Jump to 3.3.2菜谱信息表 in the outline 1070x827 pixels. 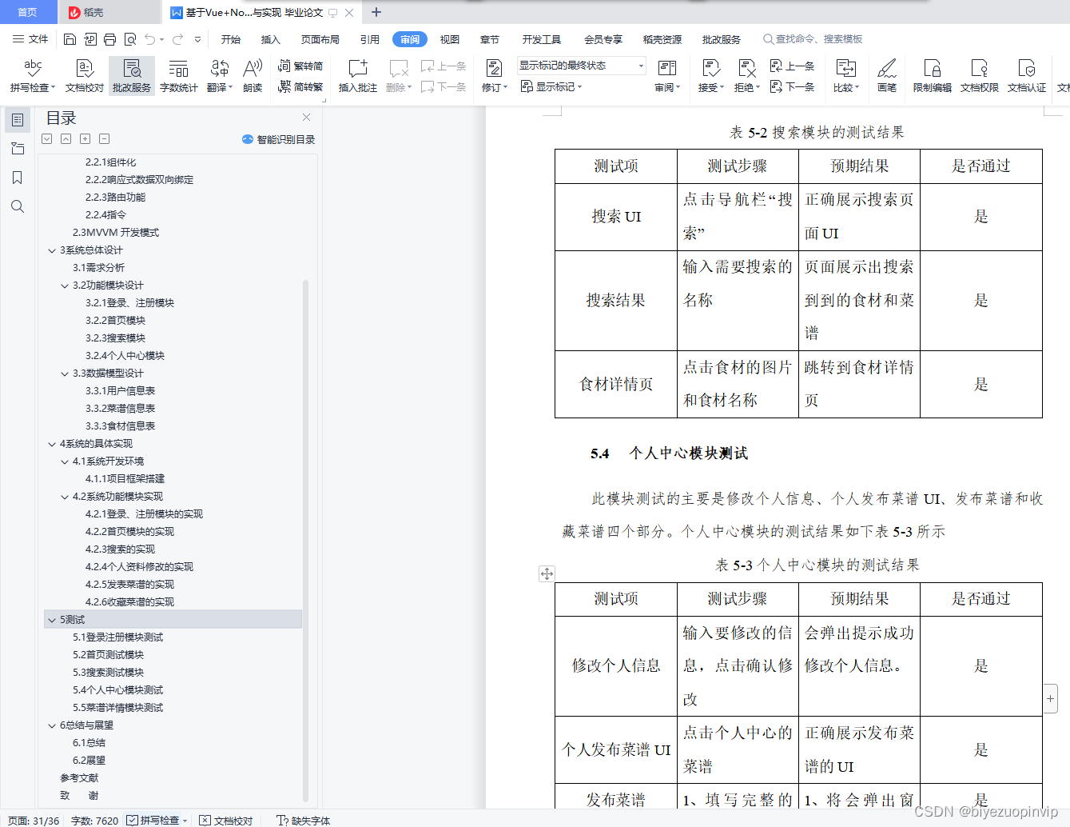[121, 408]
